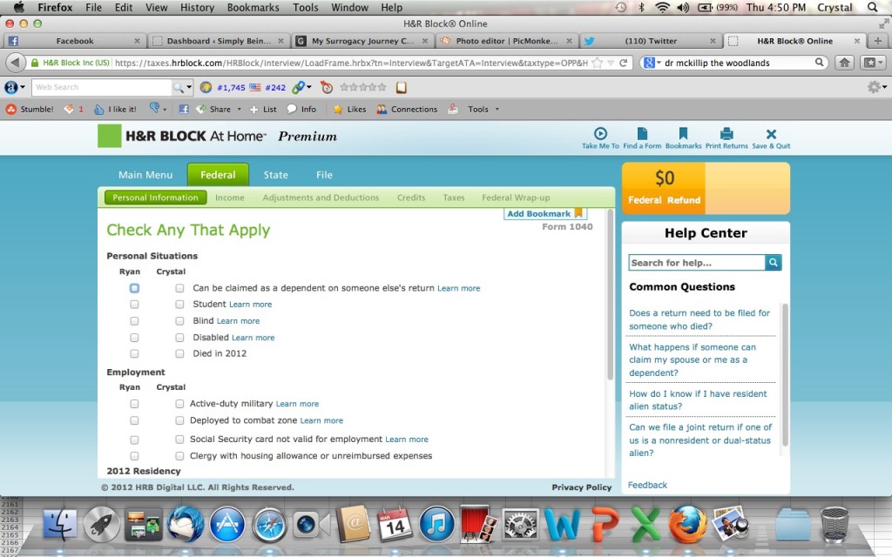Open Likes in the StumbleUpon toolbar
The width and height of the screenshot is (892, 557).
pyautogui.click(x=350, y=109)
